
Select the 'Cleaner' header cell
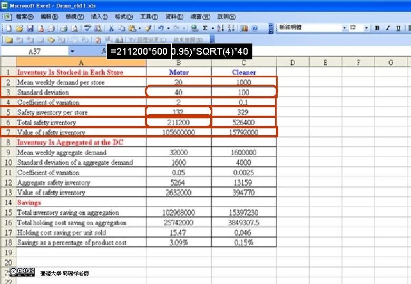tap(244, 72)
